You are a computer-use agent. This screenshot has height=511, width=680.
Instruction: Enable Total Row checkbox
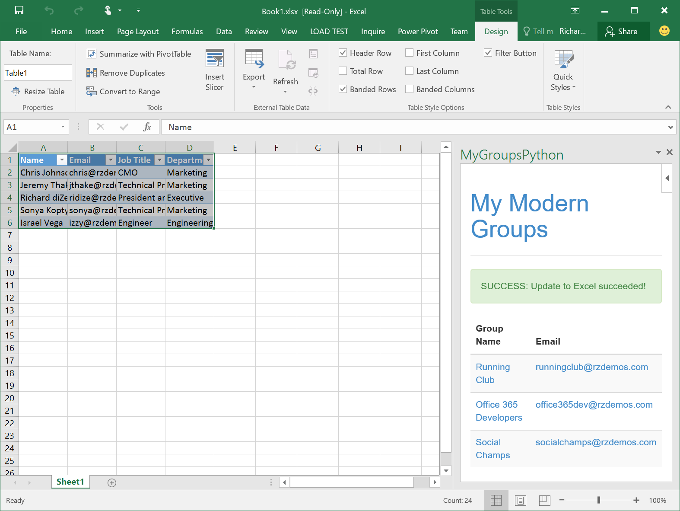(343, 71)
